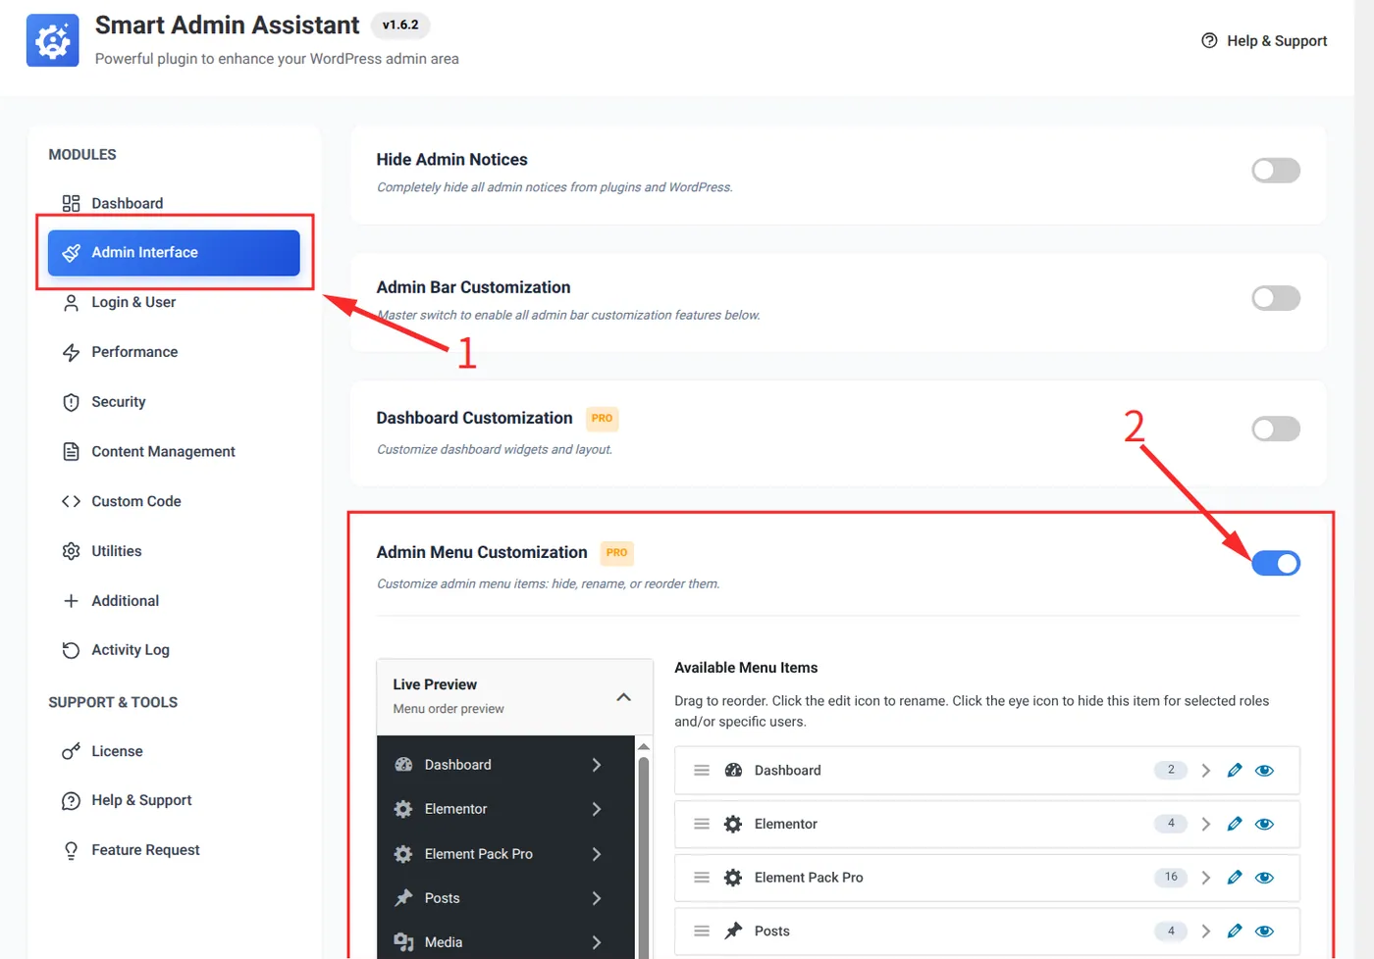Click the pencil edit icon for Dashboard item

1235,771
